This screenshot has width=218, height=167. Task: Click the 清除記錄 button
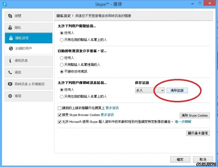point(177,90)
